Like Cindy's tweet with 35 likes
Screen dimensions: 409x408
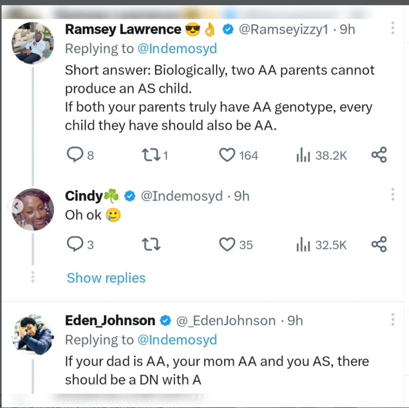tap(228, 244)
